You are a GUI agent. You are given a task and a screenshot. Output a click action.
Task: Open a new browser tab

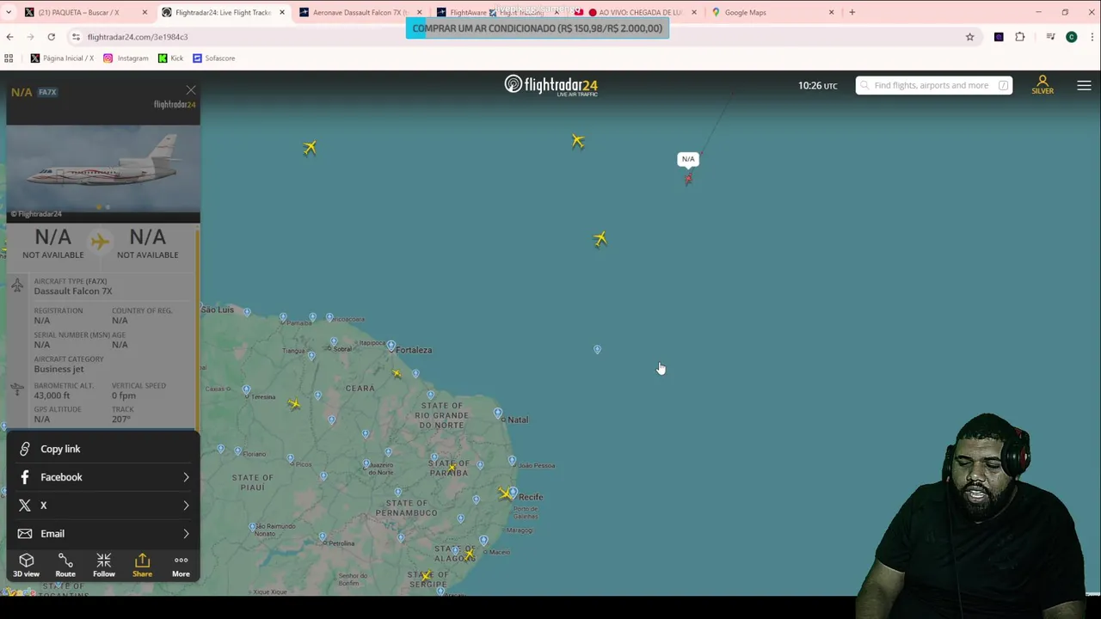point(852,12)
